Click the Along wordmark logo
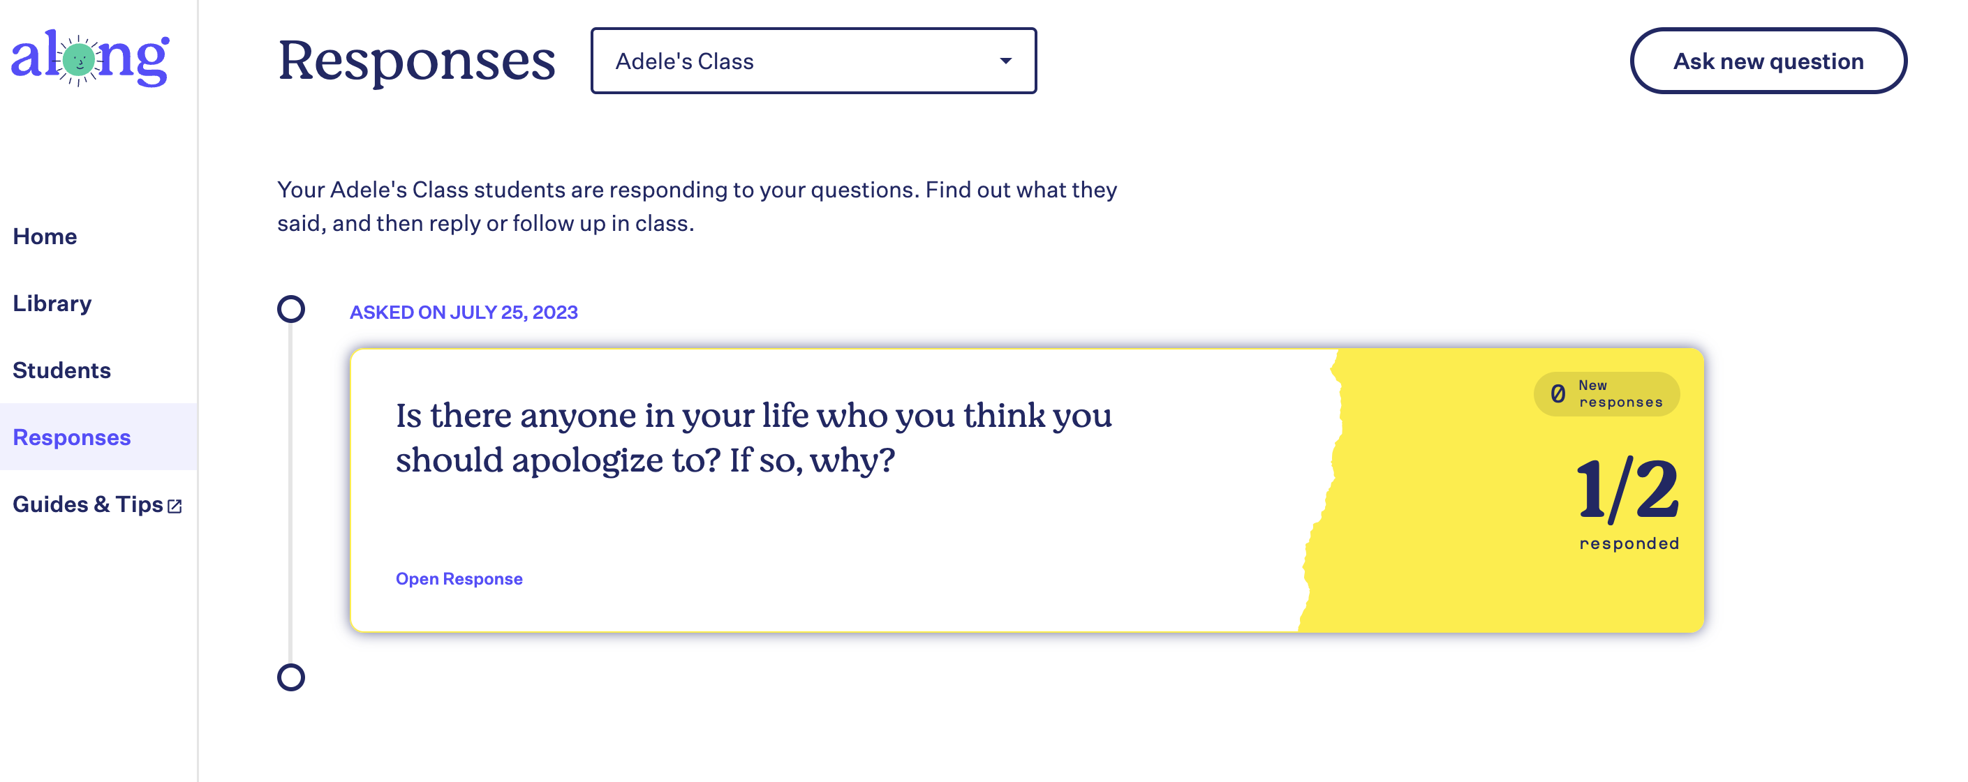 89,58
